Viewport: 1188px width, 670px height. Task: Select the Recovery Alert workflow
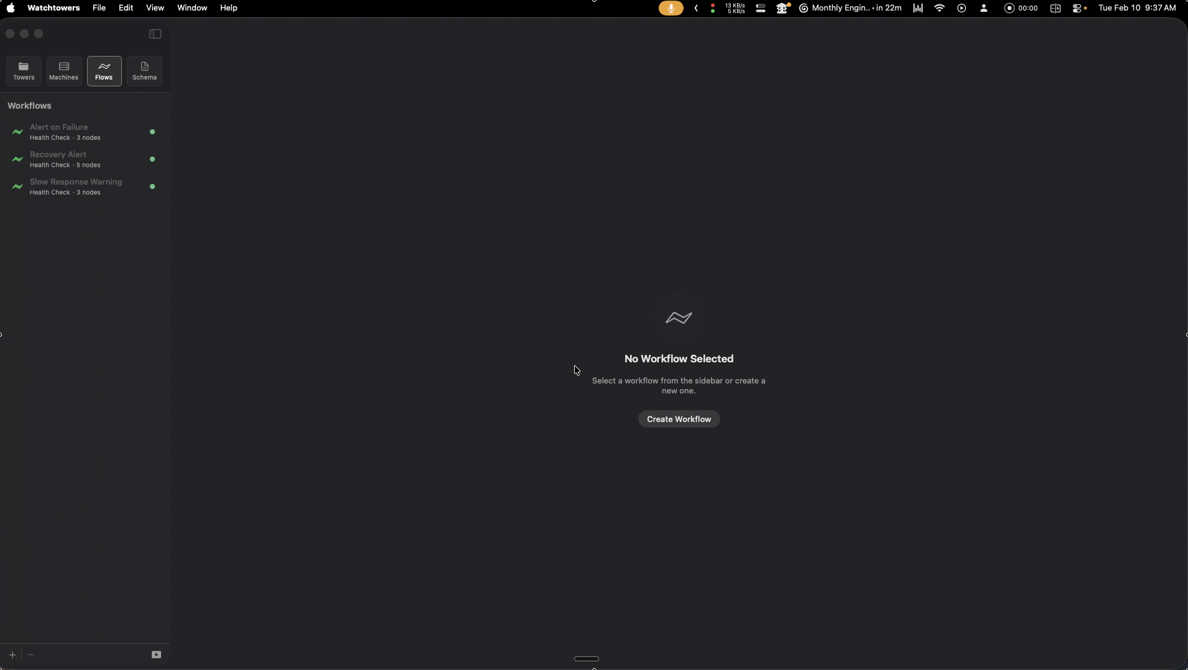pyautogui.click(x=75, y=159)
